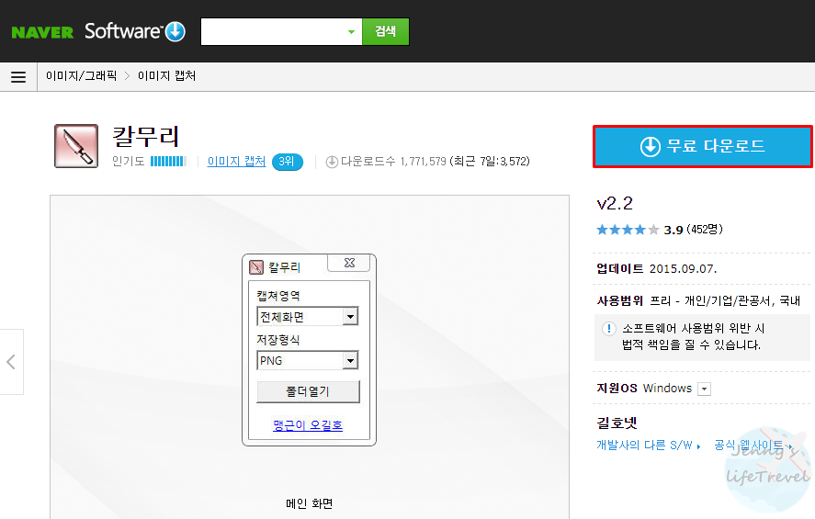Click the 무료 다운로드 button
This screenshot has width=815, height=519.
coord(703,146)
